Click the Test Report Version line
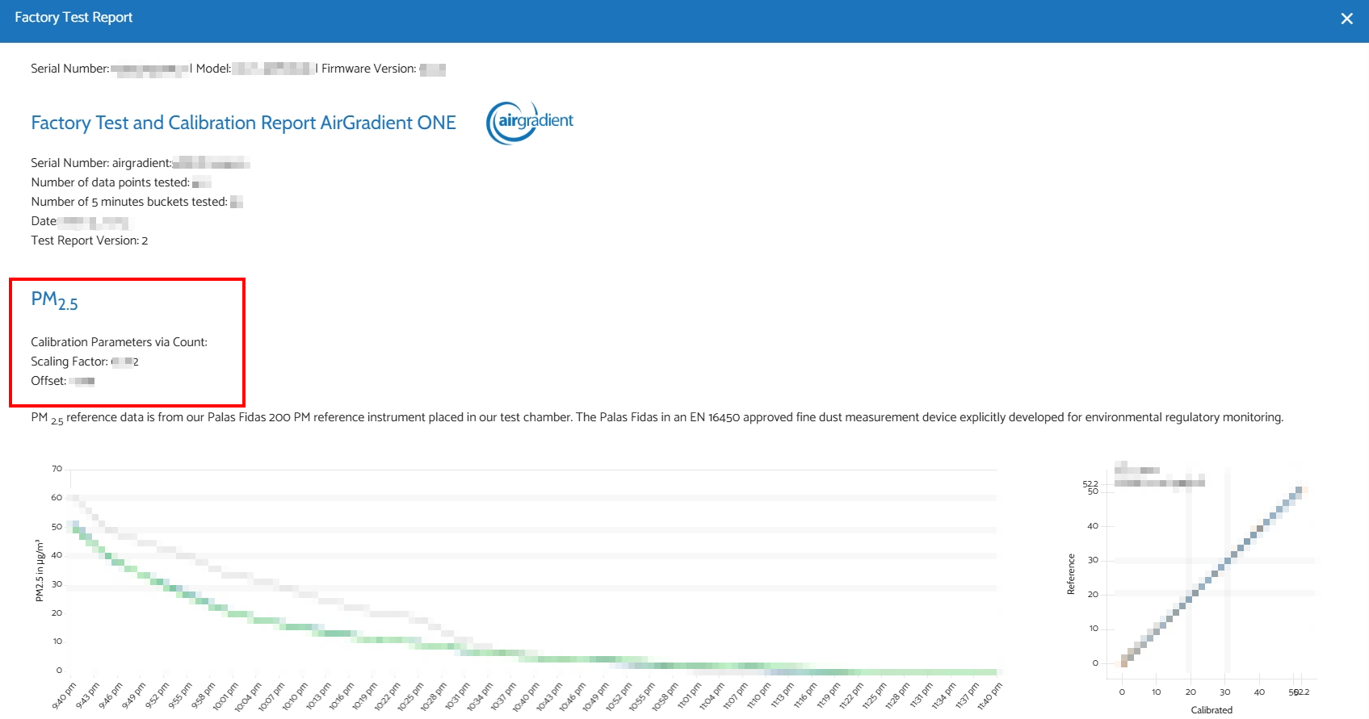This screenshot has height=719, width=1369. [89, 240]
